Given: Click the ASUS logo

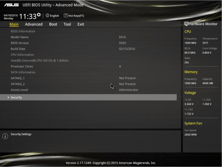Looking at the screenshot, I should [x=11, y=6].
